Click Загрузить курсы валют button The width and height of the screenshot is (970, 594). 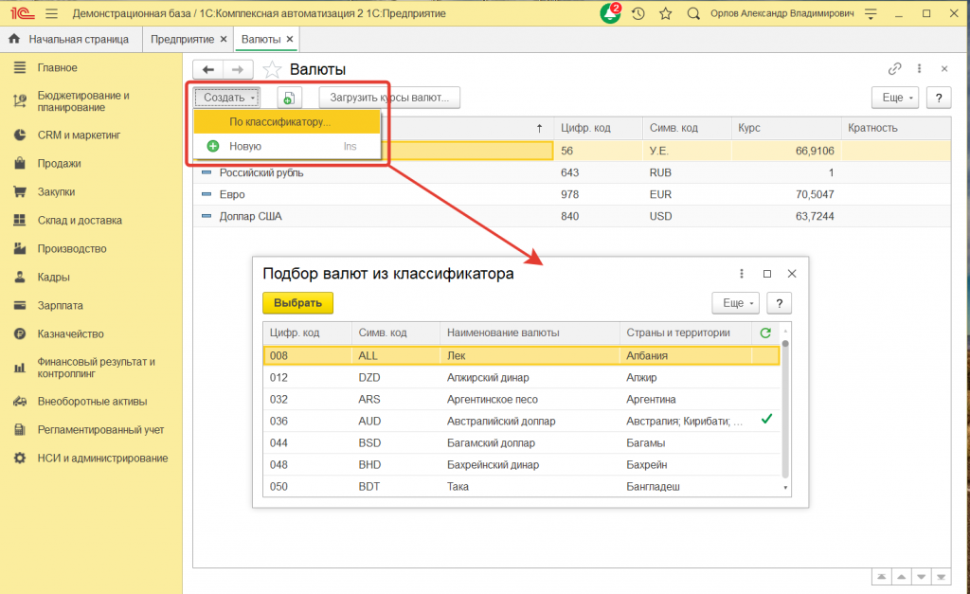389,98
